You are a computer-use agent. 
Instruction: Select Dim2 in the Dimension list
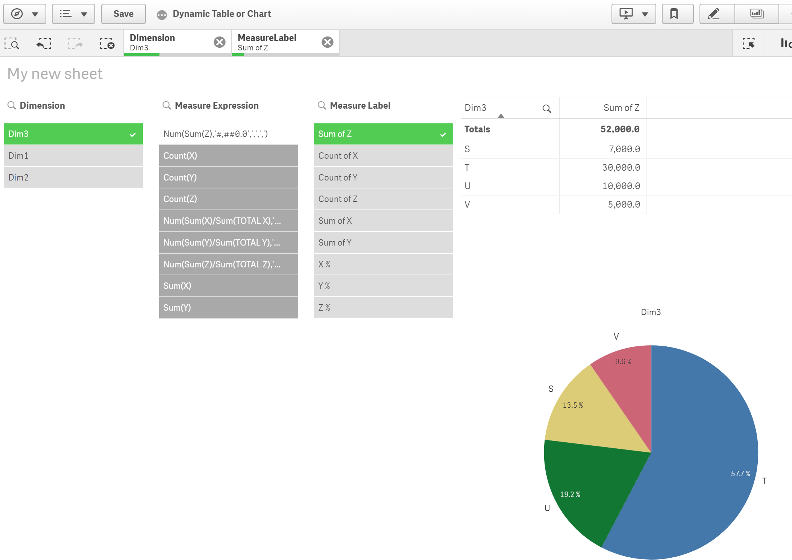73,177
